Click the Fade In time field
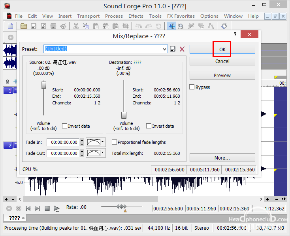The width and height of the screenshot is (290, 236). (63, 142)
